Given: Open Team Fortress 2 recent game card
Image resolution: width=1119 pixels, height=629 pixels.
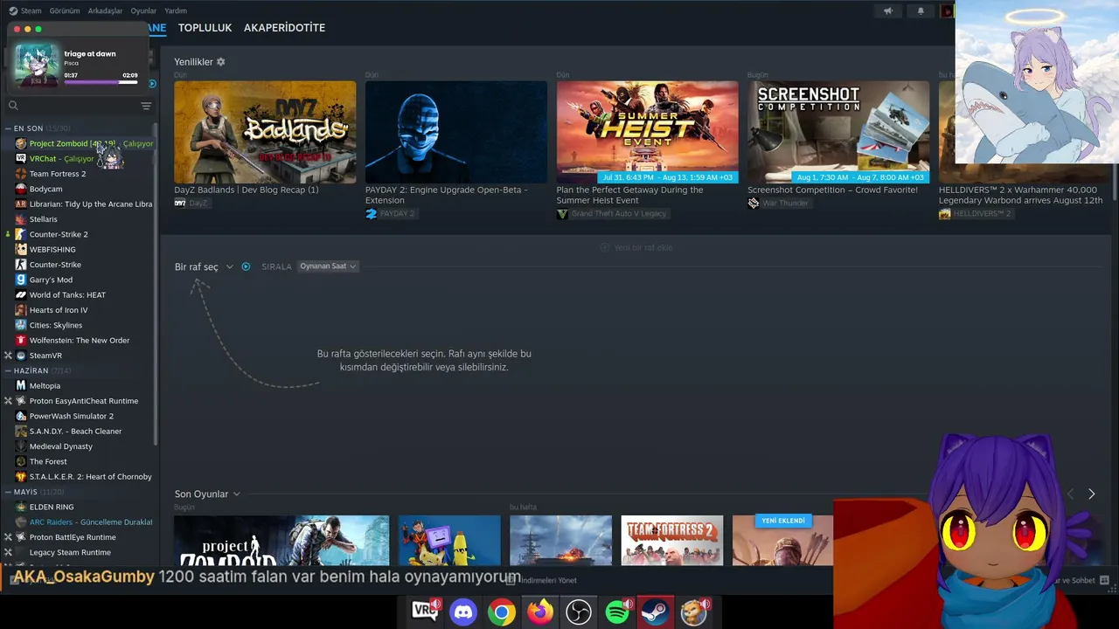Looking at the screenshot, I should (x=672, y=541).
